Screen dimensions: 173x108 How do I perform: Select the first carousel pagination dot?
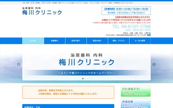83,78
